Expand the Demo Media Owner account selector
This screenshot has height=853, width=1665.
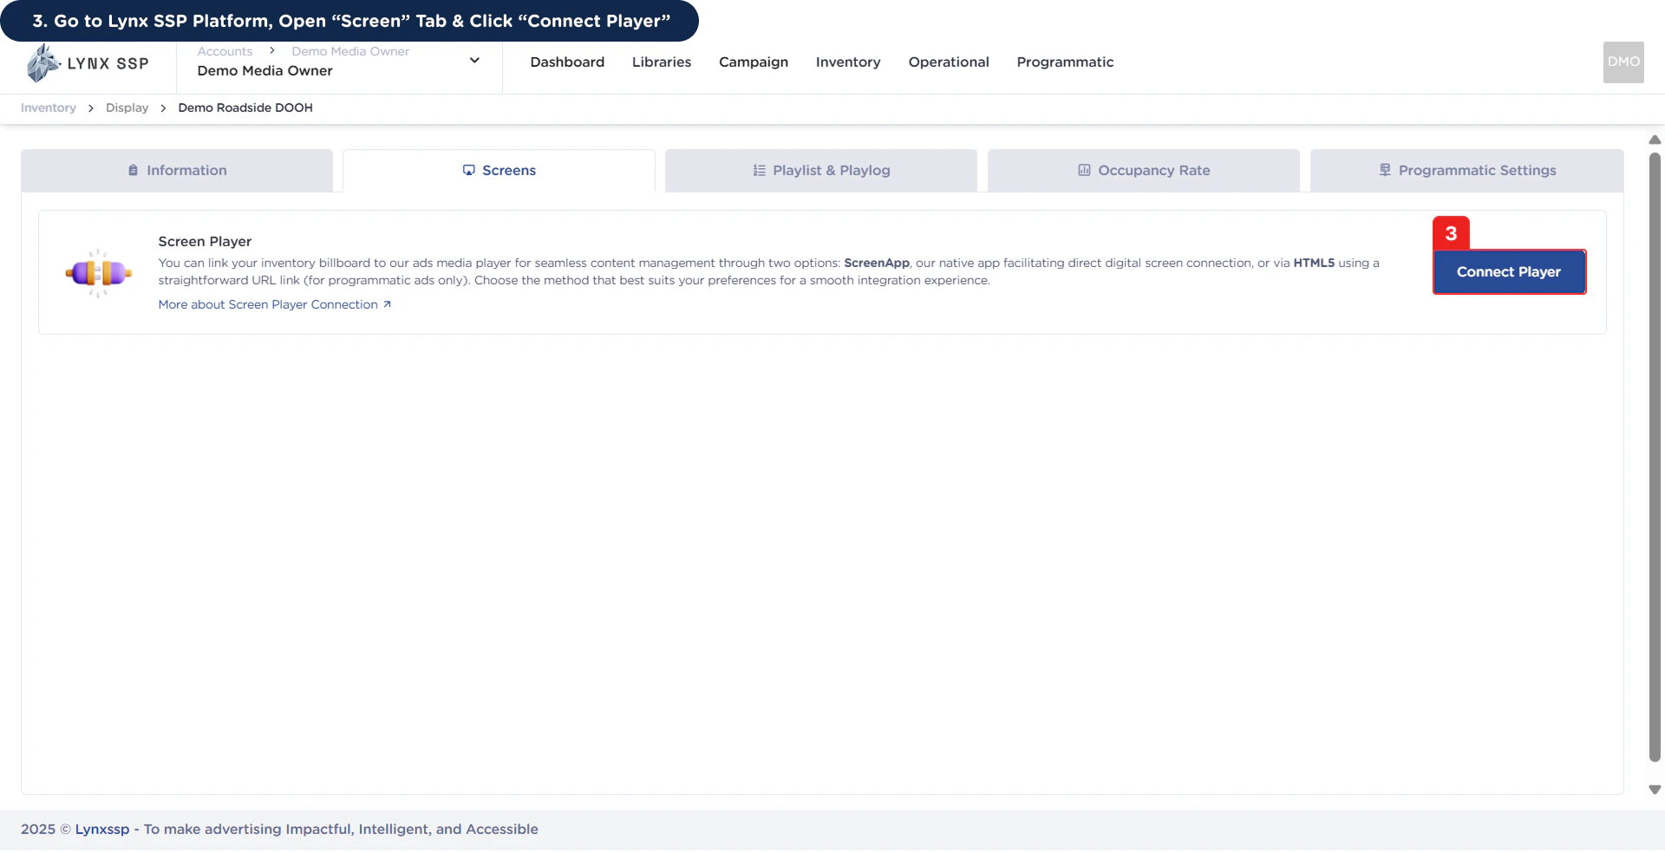[474, 60]
